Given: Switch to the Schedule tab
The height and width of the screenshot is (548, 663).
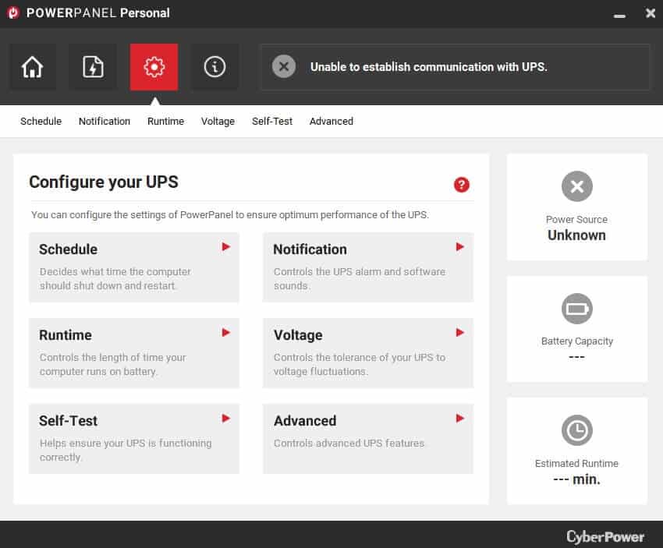Looking at the screenshot, I should click(x=41, y=122).
